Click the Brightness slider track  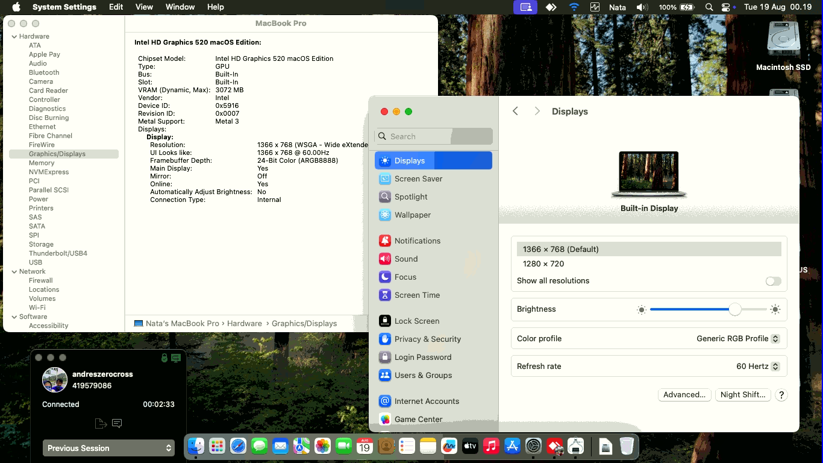pos(693,309)
